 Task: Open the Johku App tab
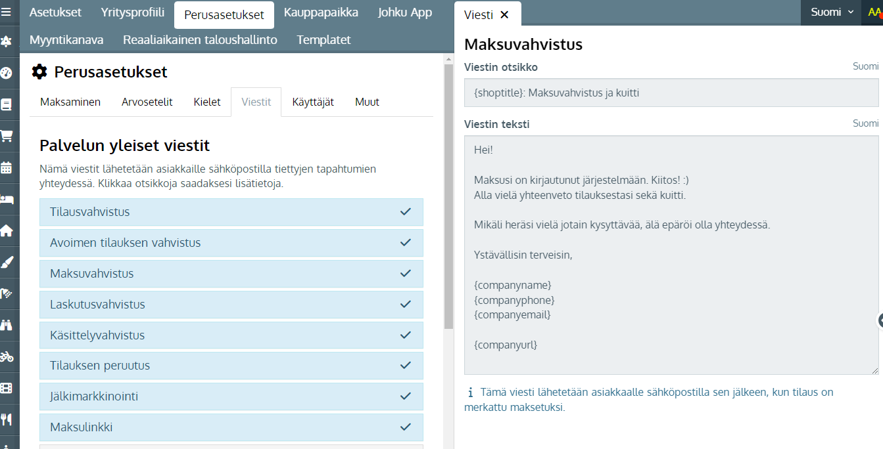405,12
